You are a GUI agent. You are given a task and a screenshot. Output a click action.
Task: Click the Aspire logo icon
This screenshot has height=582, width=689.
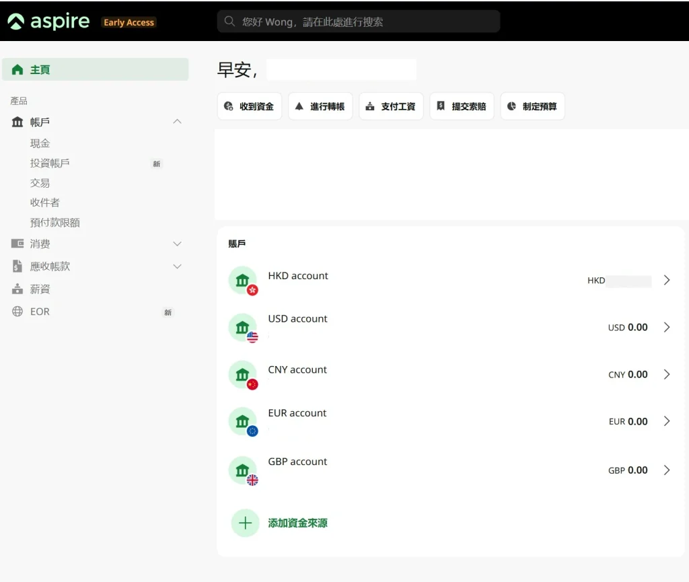click(16, 22)
